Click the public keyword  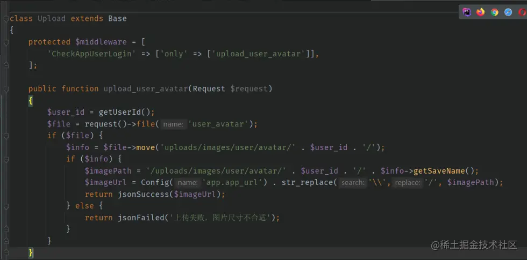42,89
